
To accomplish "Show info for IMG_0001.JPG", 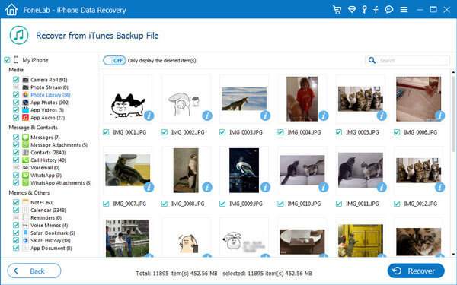I will (149, 116).
